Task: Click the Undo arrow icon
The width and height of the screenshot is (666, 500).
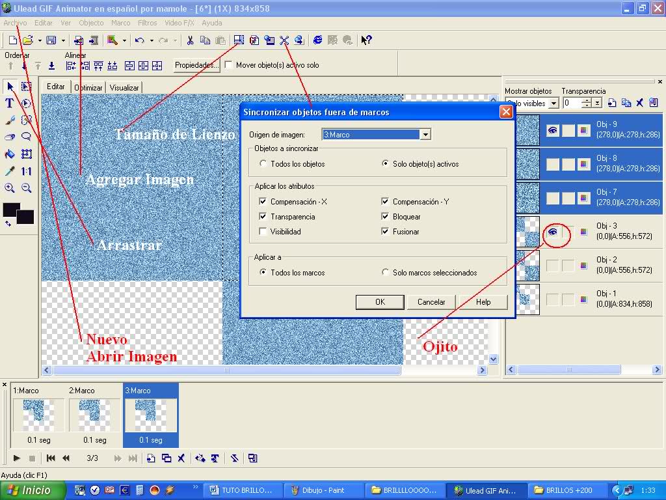Action: pos(139,40)
